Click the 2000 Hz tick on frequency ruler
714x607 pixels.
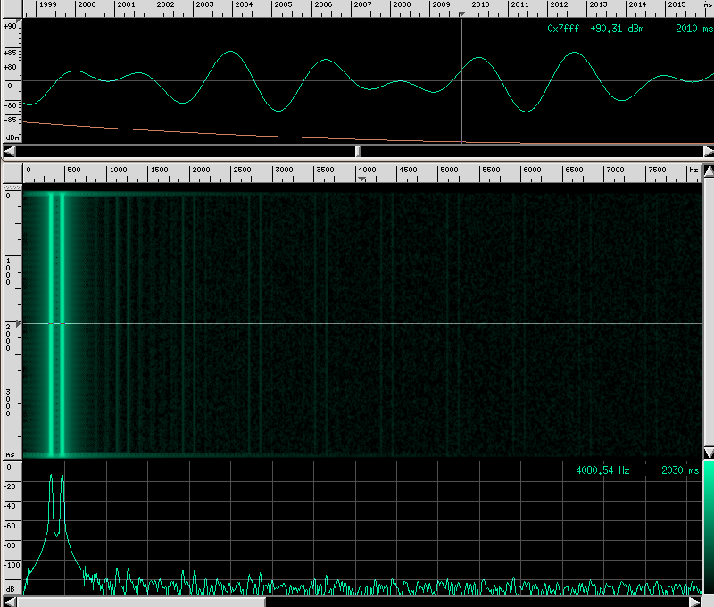(201, 170)
